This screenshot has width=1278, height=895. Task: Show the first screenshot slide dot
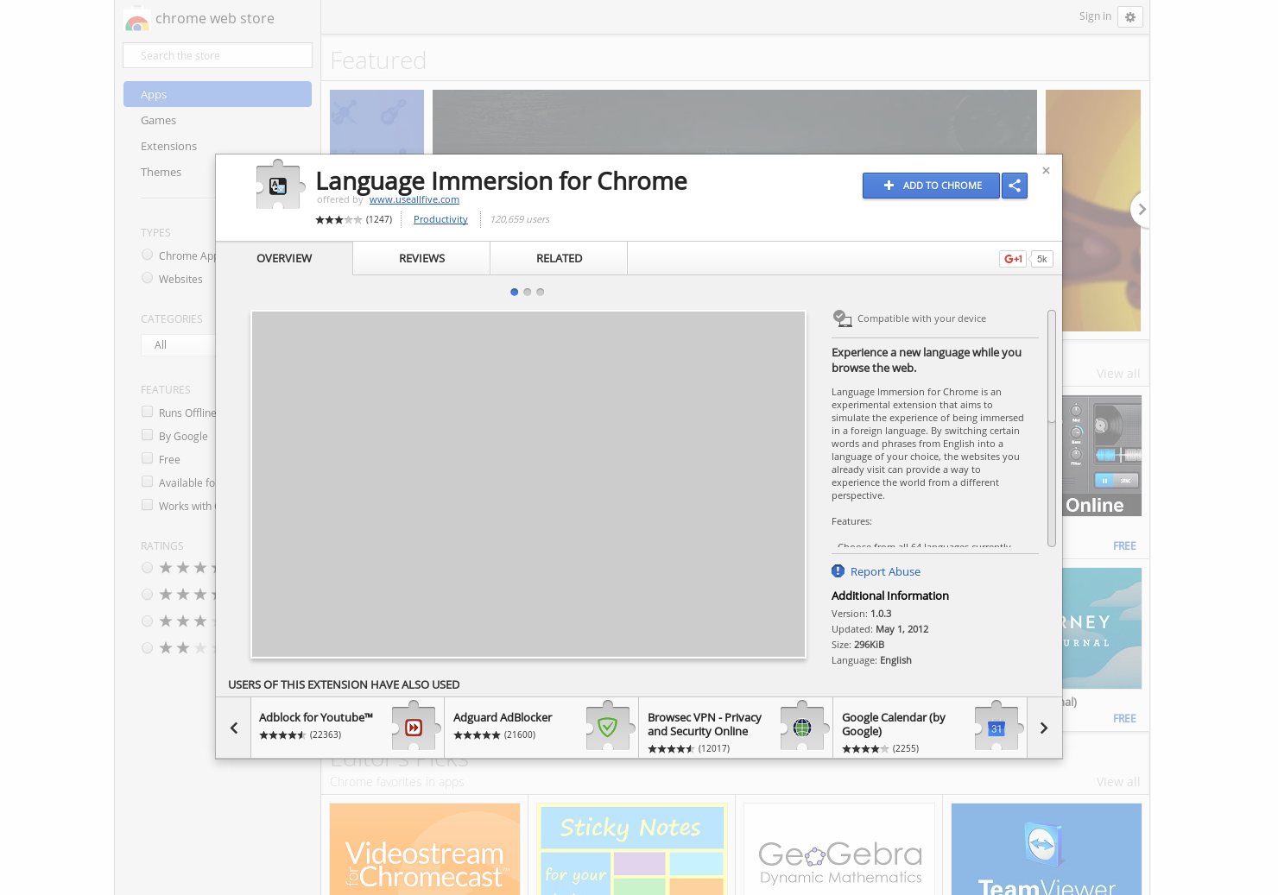coord(515,292)
